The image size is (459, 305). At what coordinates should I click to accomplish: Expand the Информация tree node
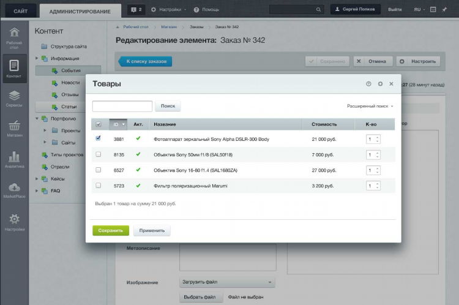click(37, 58)
